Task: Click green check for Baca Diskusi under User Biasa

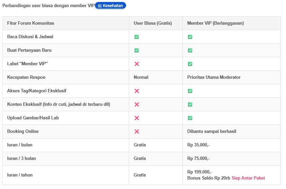Action: 137,37
